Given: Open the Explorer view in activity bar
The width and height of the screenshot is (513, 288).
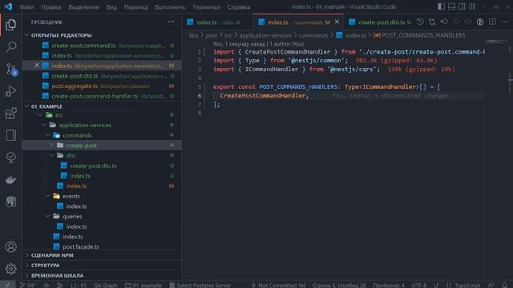Looking at the screenshot, I should [x=10, y=25].
